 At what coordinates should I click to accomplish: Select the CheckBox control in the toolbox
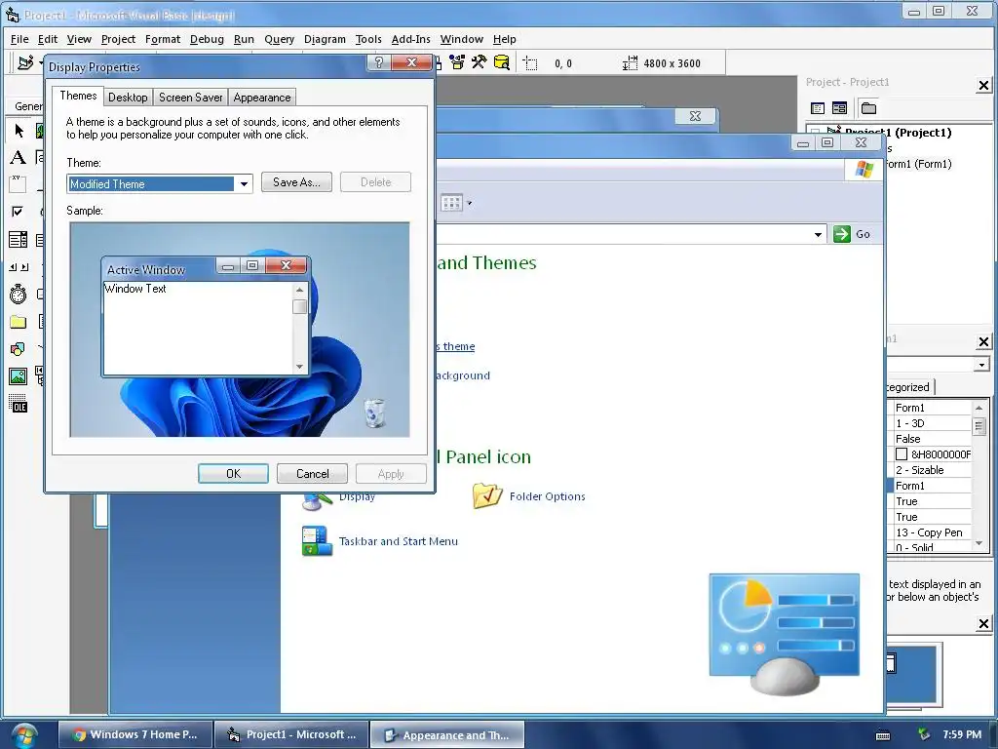click(x=18, y=212)
